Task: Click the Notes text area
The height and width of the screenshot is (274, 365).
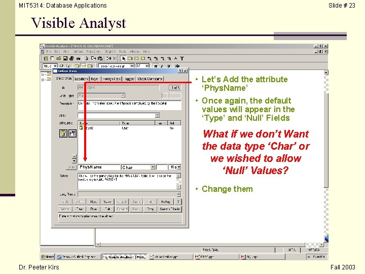Action: pos(127,181)
